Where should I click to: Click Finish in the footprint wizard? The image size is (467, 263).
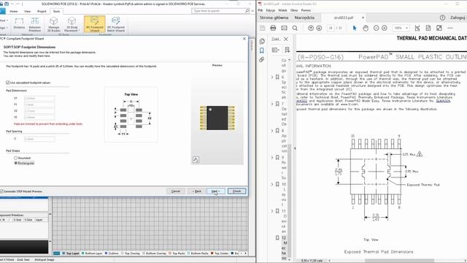coord(236,191)
